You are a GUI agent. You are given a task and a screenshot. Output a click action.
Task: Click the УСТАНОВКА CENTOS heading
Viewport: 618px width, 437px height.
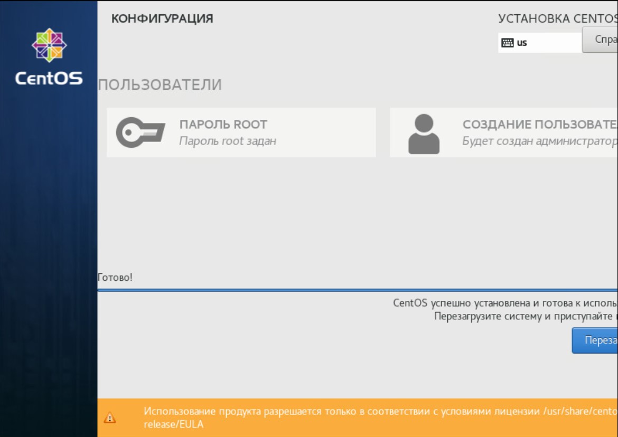coord(558,18)
